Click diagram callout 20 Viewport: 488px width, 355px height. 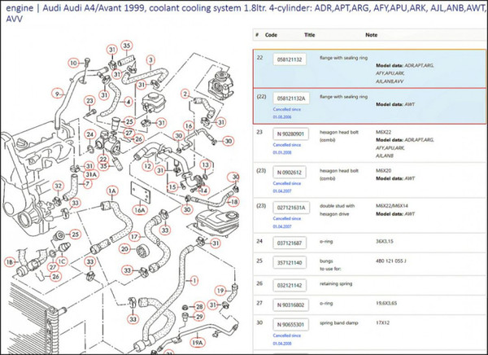point(124,249)
